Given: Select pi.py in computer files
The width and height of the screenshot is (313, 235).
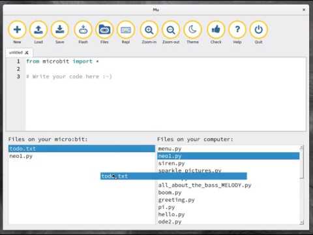Looking at the screenshot, I should 228,207.
